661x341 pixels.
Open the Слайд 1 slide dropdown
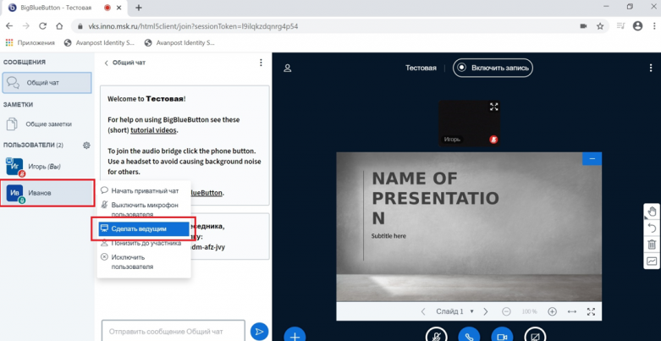pyautogui.click(x=454, y=311)
